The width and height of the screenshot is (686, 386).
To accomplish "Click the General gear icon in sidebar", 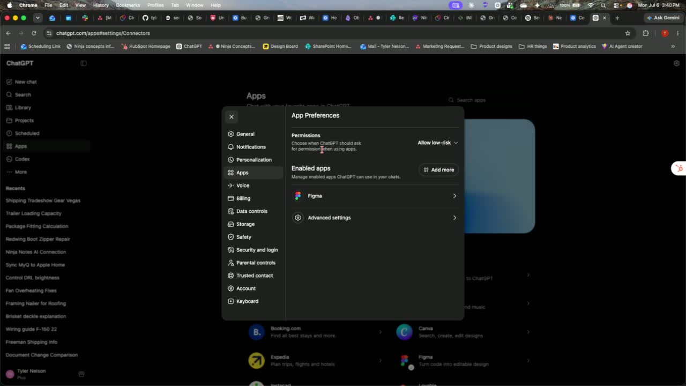I will [231, 134].
